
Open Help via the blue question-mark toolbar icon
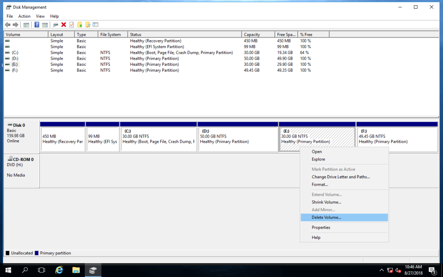(37, 25)
